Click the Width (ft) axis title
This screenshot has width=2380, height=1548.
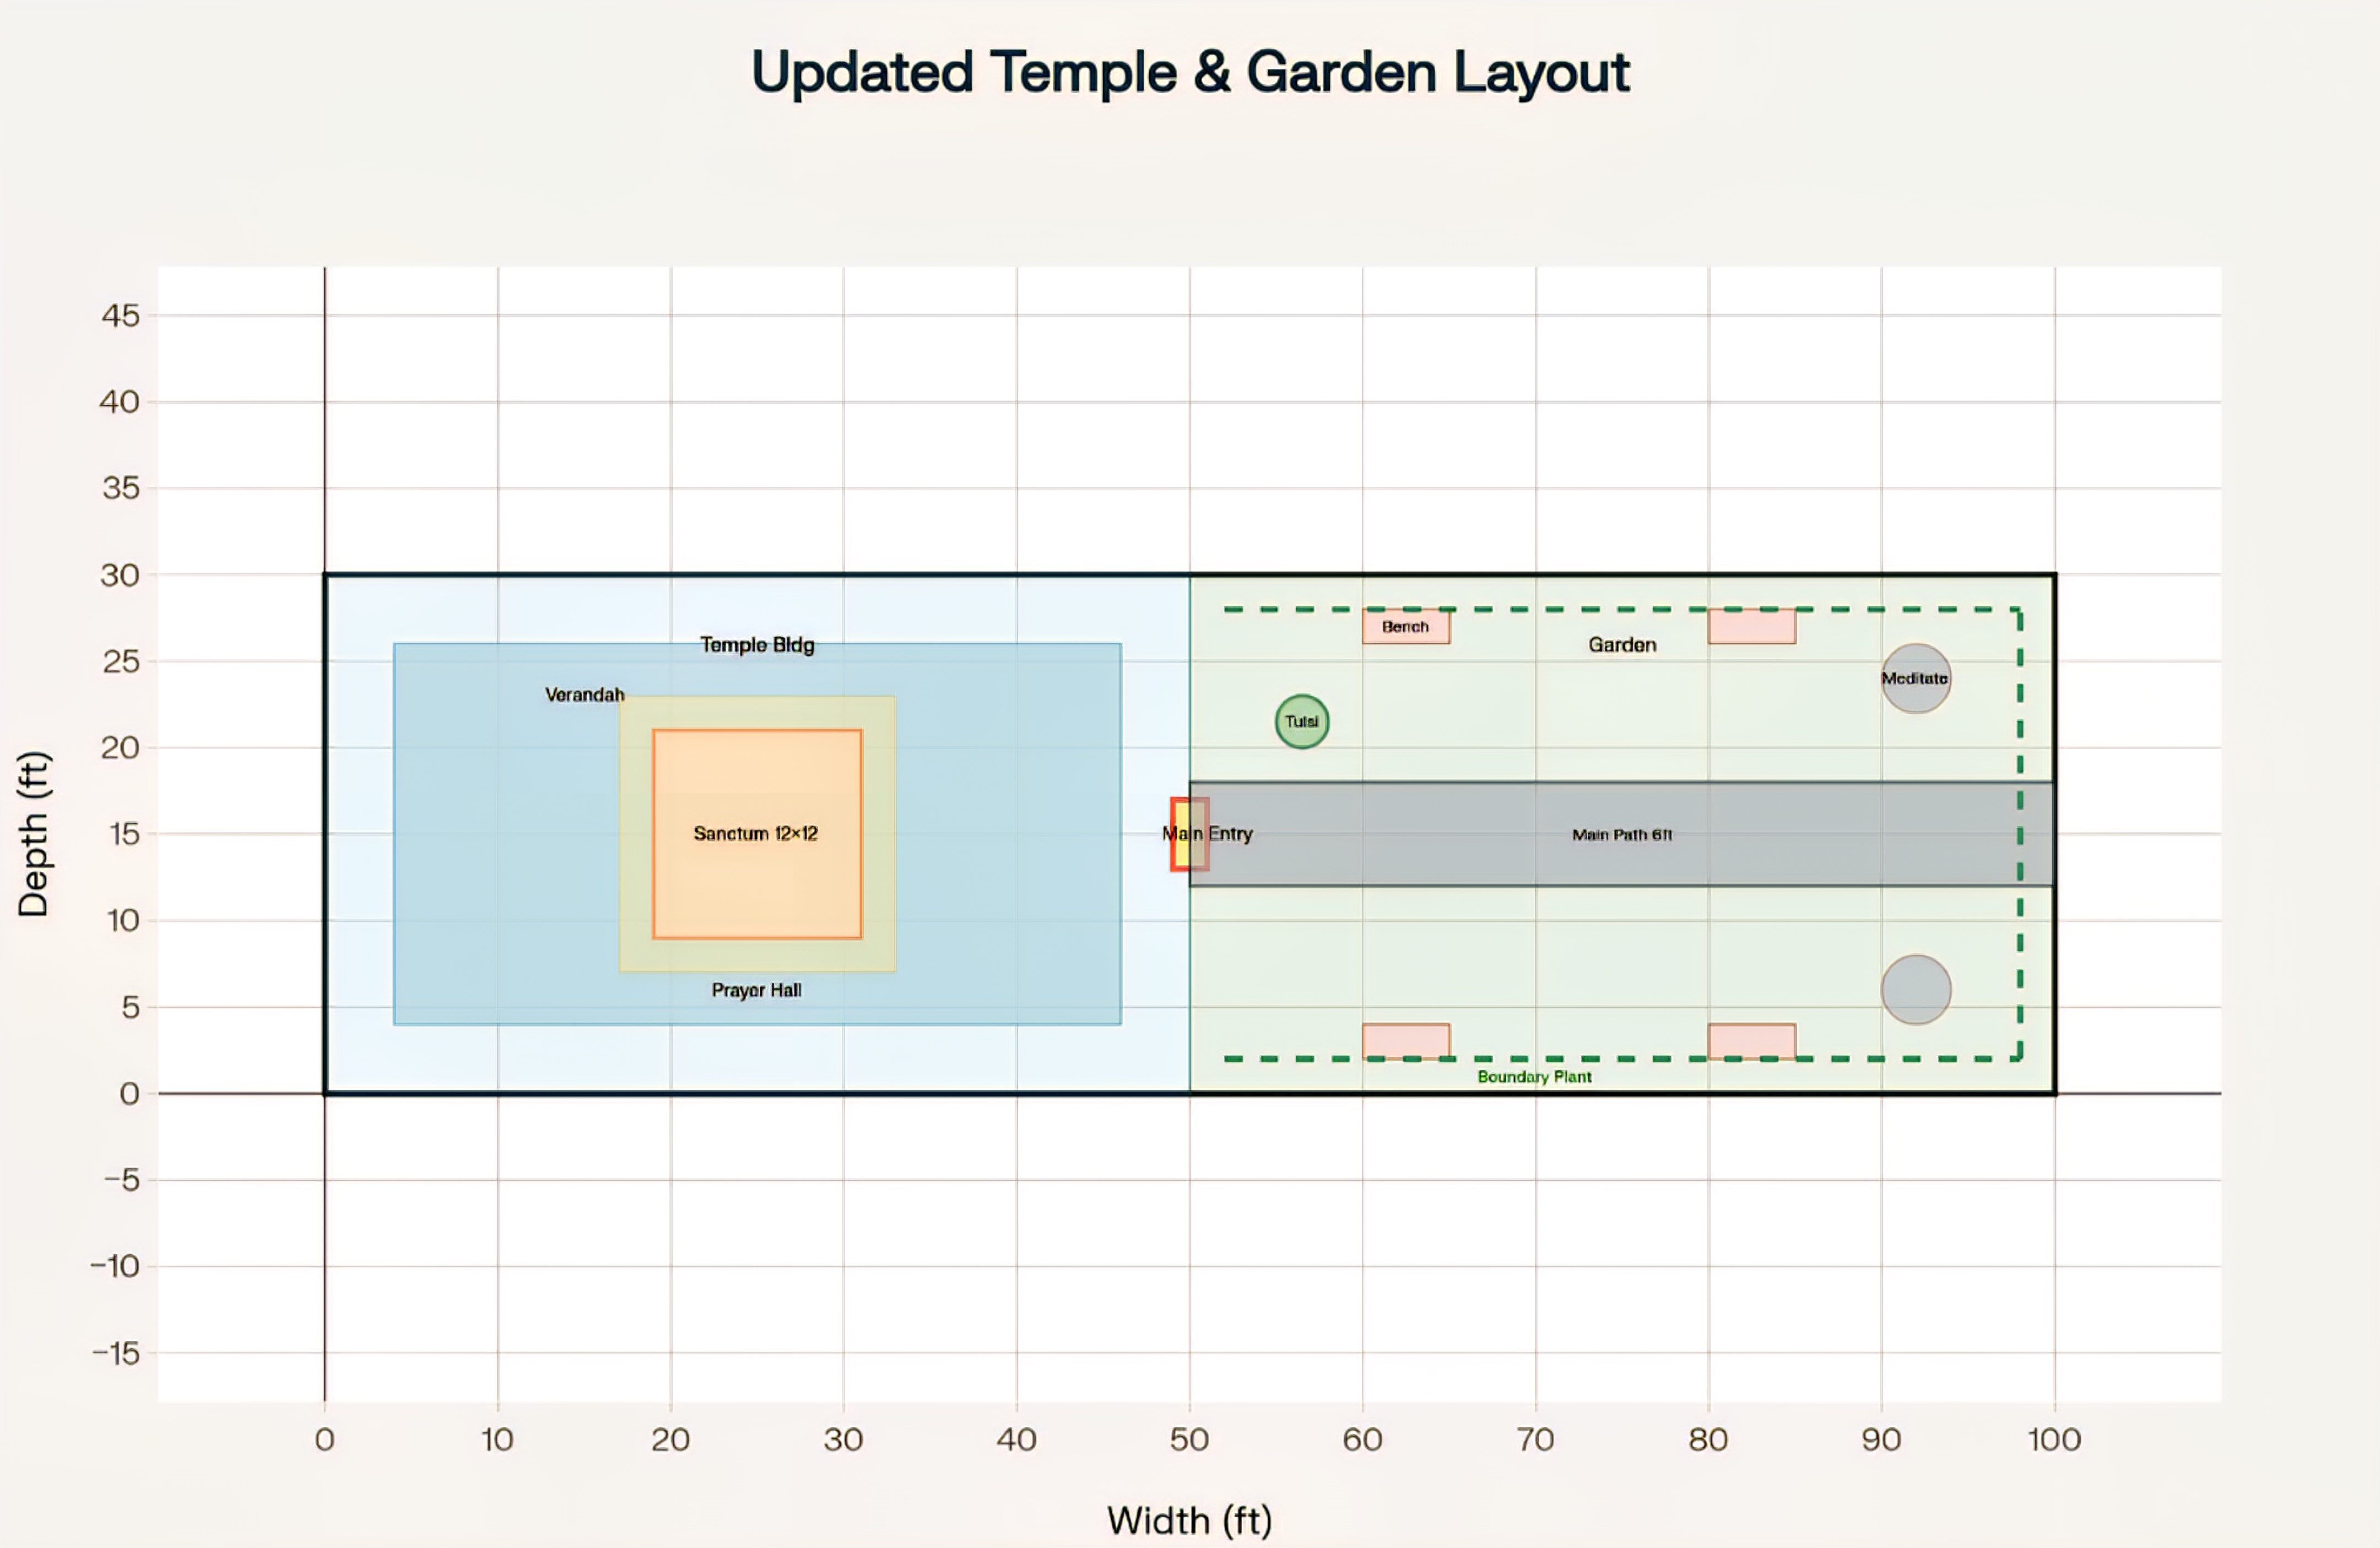click(1190, 1520)
